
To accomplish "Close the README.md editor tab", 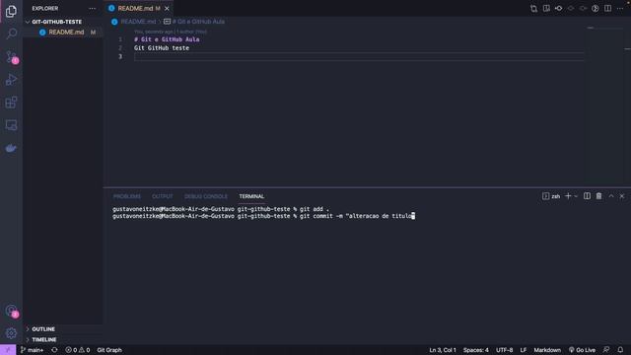I will click(167, 9).
